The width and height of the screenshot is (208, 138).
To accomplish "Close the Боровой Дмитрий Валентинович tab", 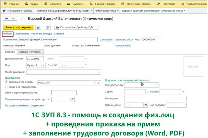I will [x=185, y=11].
